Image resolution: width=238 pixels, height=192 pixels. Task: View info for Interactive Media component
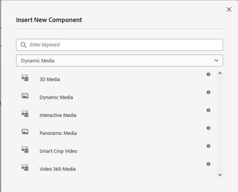pos(208,110)
